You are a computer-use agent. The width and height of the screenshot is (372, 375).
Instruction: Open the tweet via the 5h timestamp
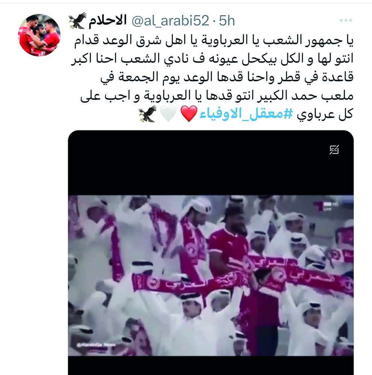227,21
